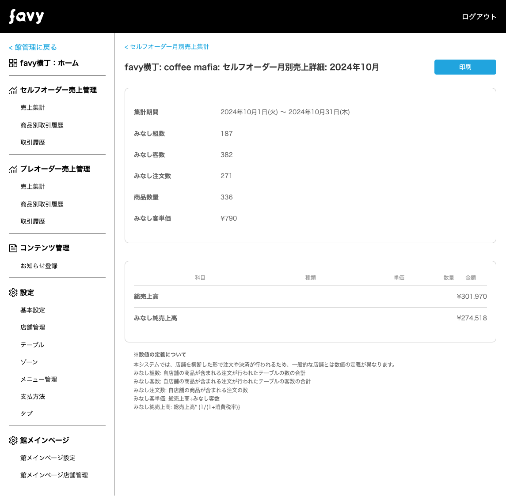Click the ※数値の定義について note heading

coord(160,354)
